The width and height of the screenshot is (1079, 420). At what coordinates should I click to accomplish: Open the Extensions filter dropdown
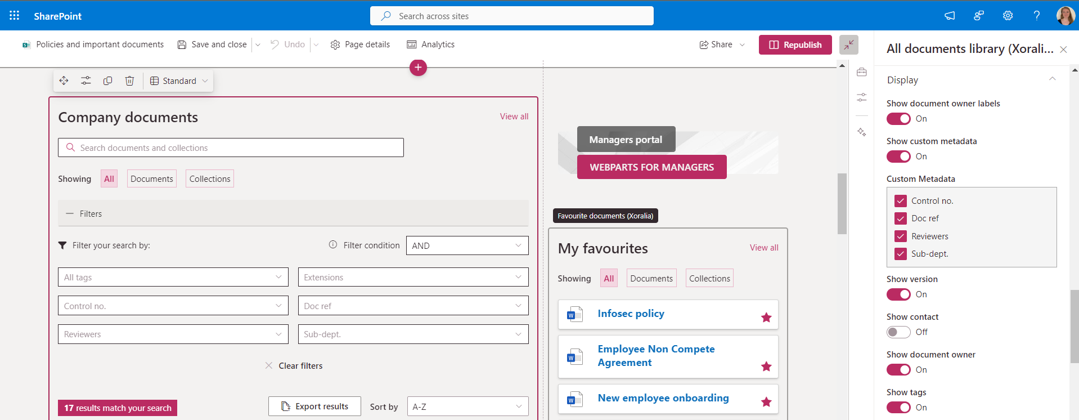413,277
